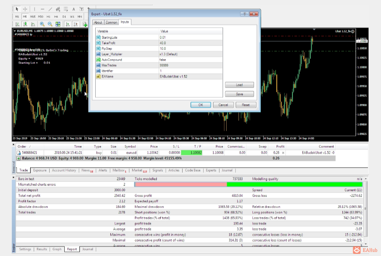
Task: Open the EURUSD,M5 chart triangle menu
Action: click(x=15, y=31)
